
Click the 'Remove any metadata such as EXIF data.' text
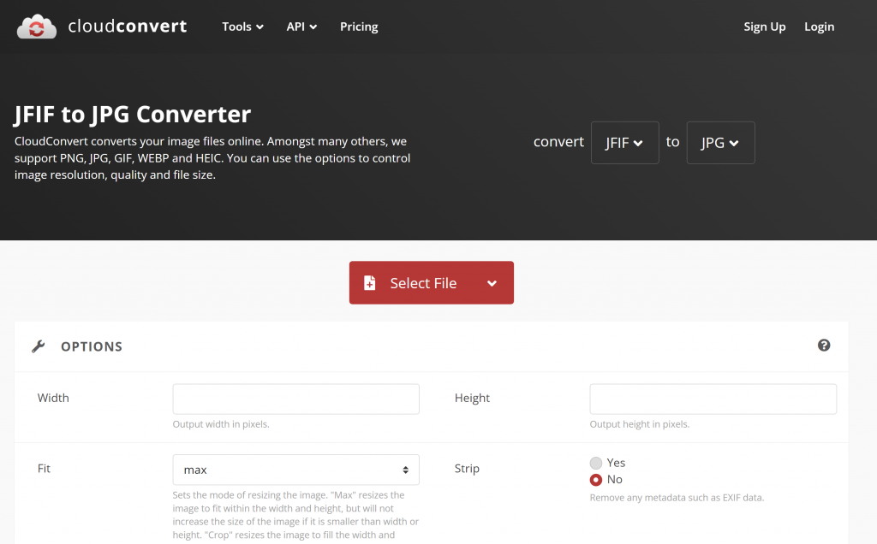click(677, 498)
